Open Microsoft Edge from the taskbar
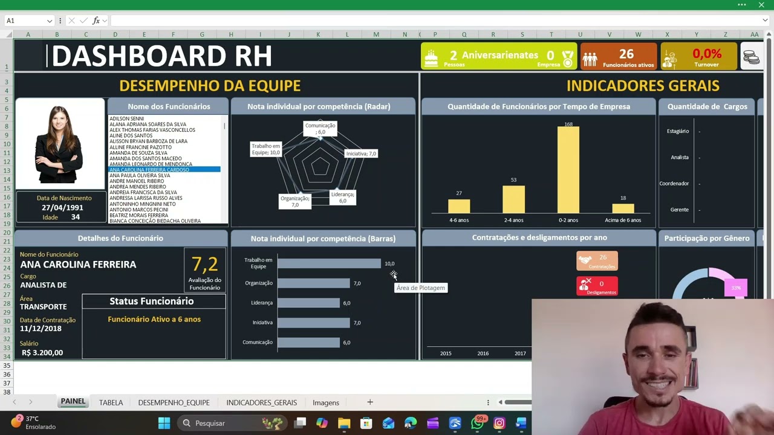Viewport: 774px width, 435px height. [x=411, y=423]
